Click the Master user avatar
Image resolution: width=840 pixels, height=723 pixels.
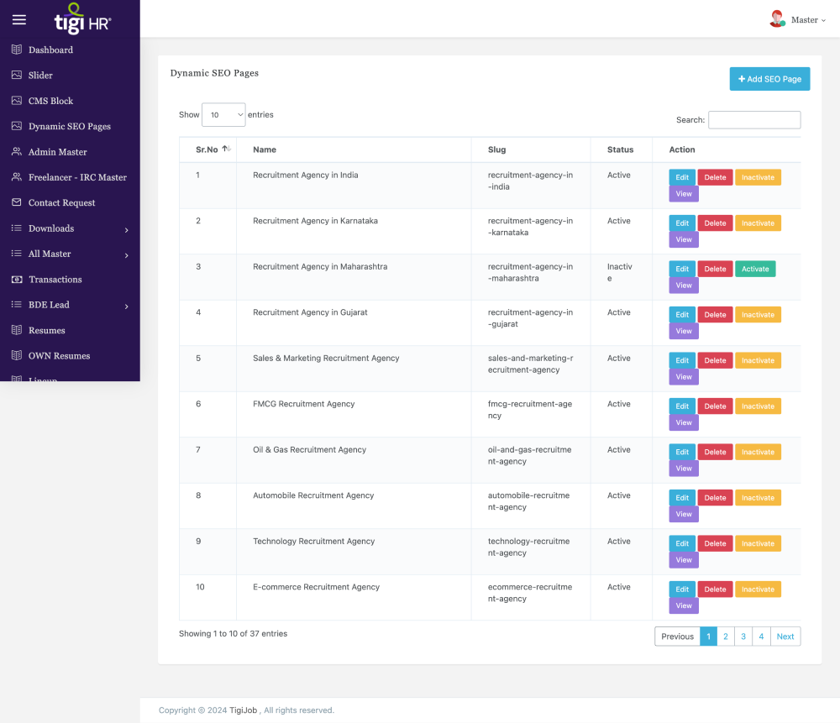point(777,19)
